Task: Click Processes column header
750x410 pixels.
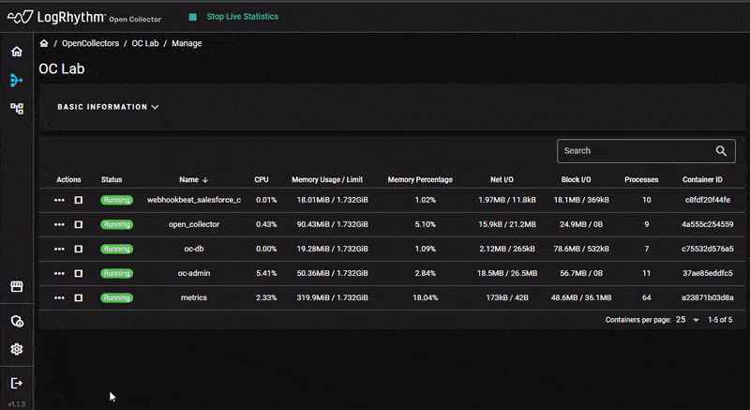Action: click(x=641, y=180)
